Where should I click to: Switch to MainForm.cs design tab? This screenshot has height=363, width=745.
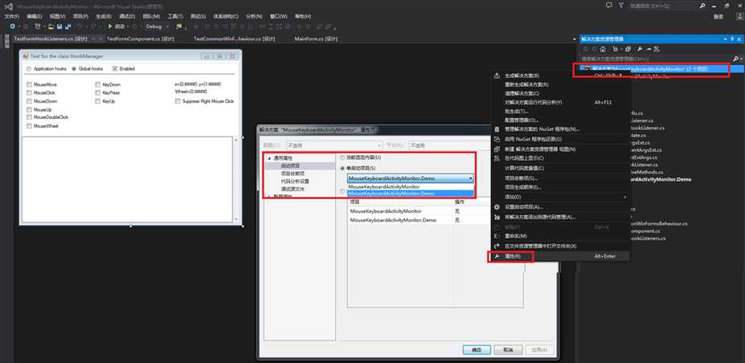point(316,39)
